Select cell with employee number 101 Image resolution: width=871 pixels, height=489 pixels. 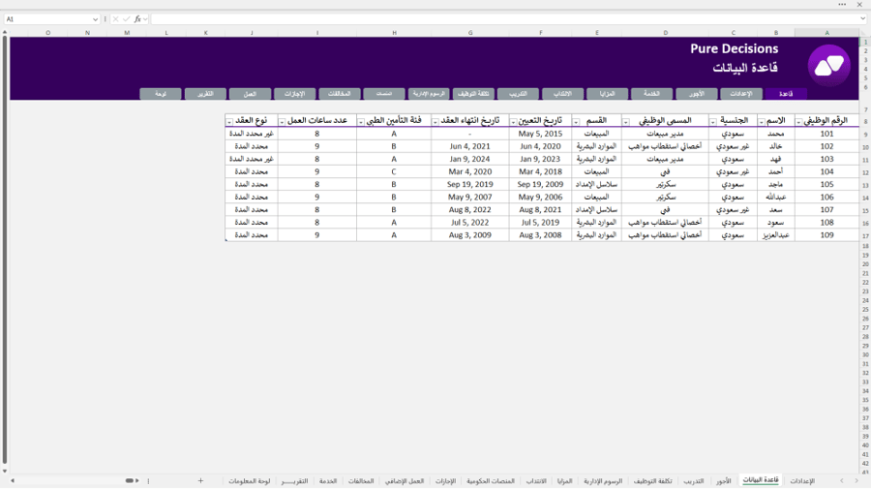(826, 134)
